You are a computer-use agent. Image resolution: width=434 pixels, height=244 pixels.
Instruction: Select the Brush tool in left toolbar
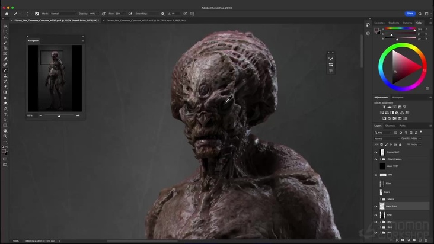point(5,70)
